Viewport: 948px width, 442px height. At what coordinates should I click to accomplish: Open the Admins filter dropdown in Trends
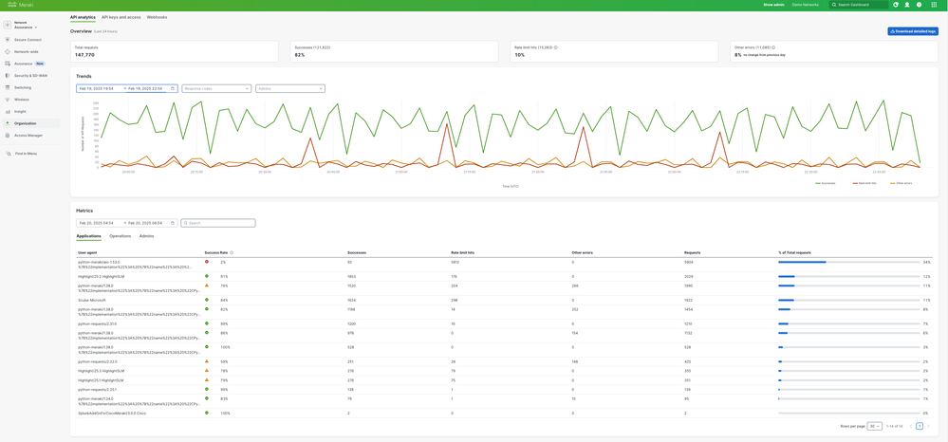pyautogui.click(x=290, y=88)
